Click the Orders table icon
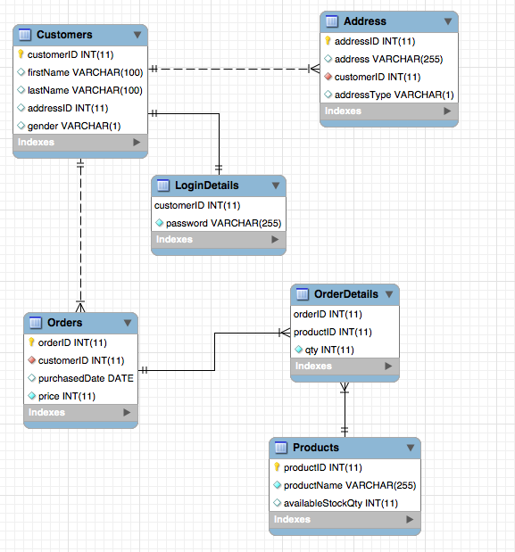Image resolution: width=515 pixels, height=552 pixels. click(x=36, y=323)
